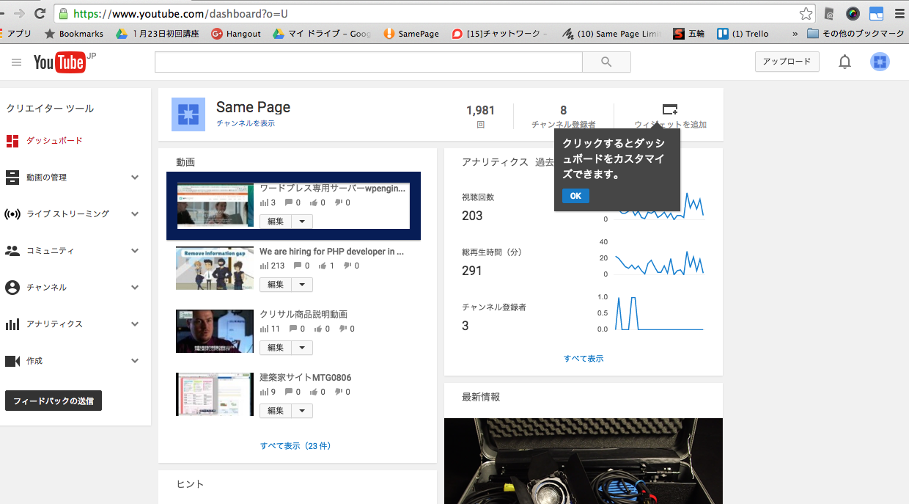Click 編集 for クリサル商品説明動画
This screenshot has width=909, height=504.
coord(276,348)
